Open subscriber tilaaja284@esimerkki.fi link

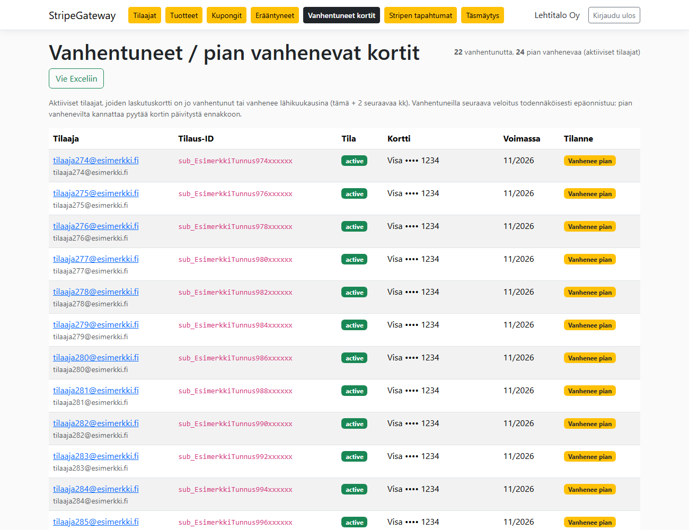pyautogui.click(x=96, y=489)
